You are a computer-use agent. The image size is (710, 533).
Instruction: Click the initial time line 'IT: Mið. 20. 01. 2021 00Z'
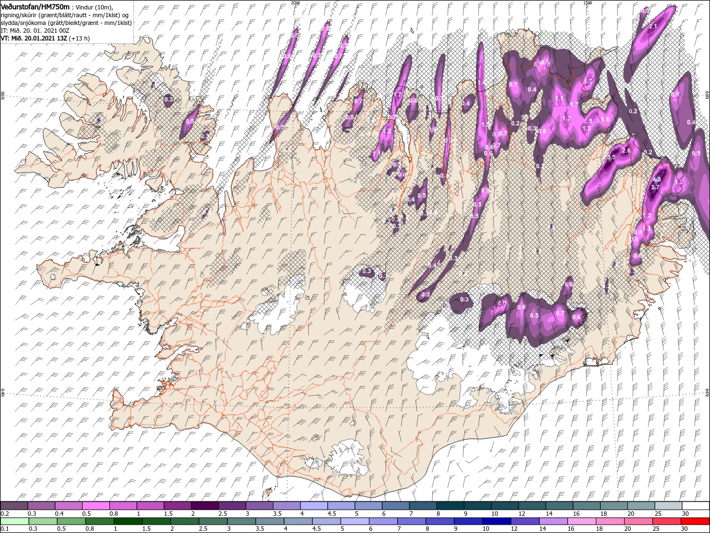(x=34, y=30)
